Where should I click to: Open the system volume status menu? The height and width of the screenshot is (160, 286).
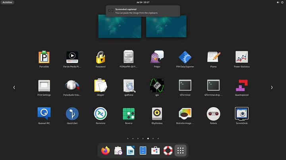point(278,2)
